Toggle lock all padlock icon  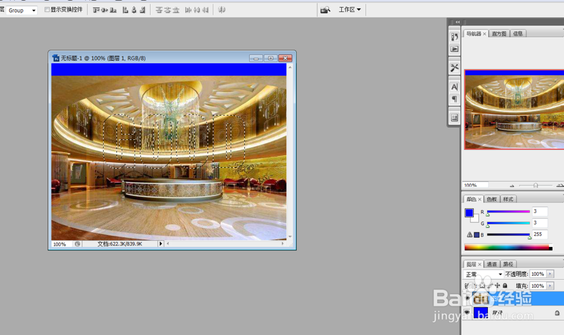505,285
